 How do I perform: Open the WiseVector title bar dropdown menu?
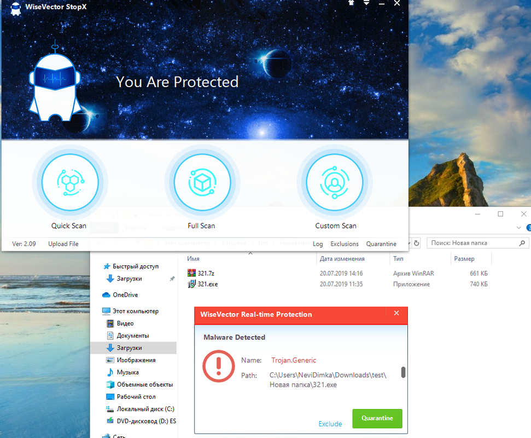pyautogui.click(x=366, y=3)
